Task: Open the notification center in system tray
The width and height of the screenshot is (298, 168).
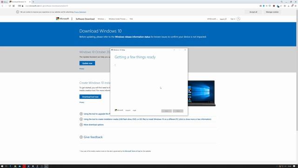Action: pyautogui.click(x=294, y=166)
